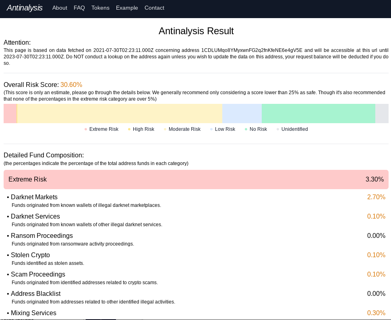The width and height of the screenshot is (391, 320).
Task: Open the FAQ page
Action: (x=79, y=8)
